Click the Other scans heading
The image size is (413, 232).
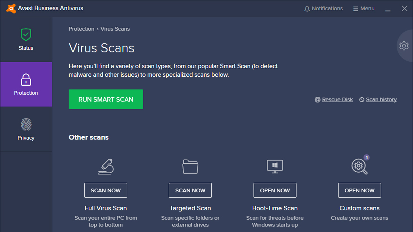[89, 137]
